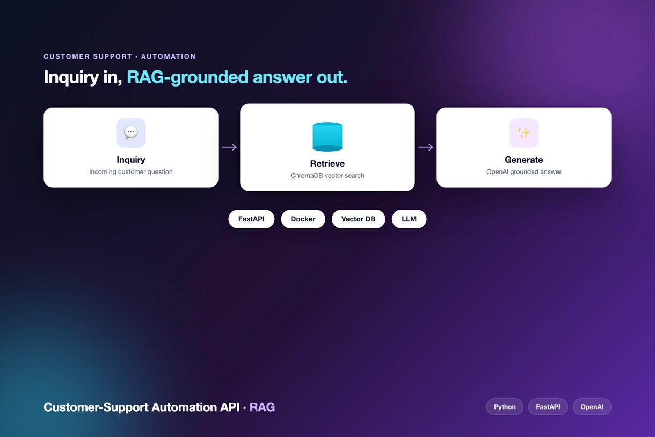Screen dimensions: 655x437
Task: Click 'OpenAI grounded answer' text
Action: [524, 172]
